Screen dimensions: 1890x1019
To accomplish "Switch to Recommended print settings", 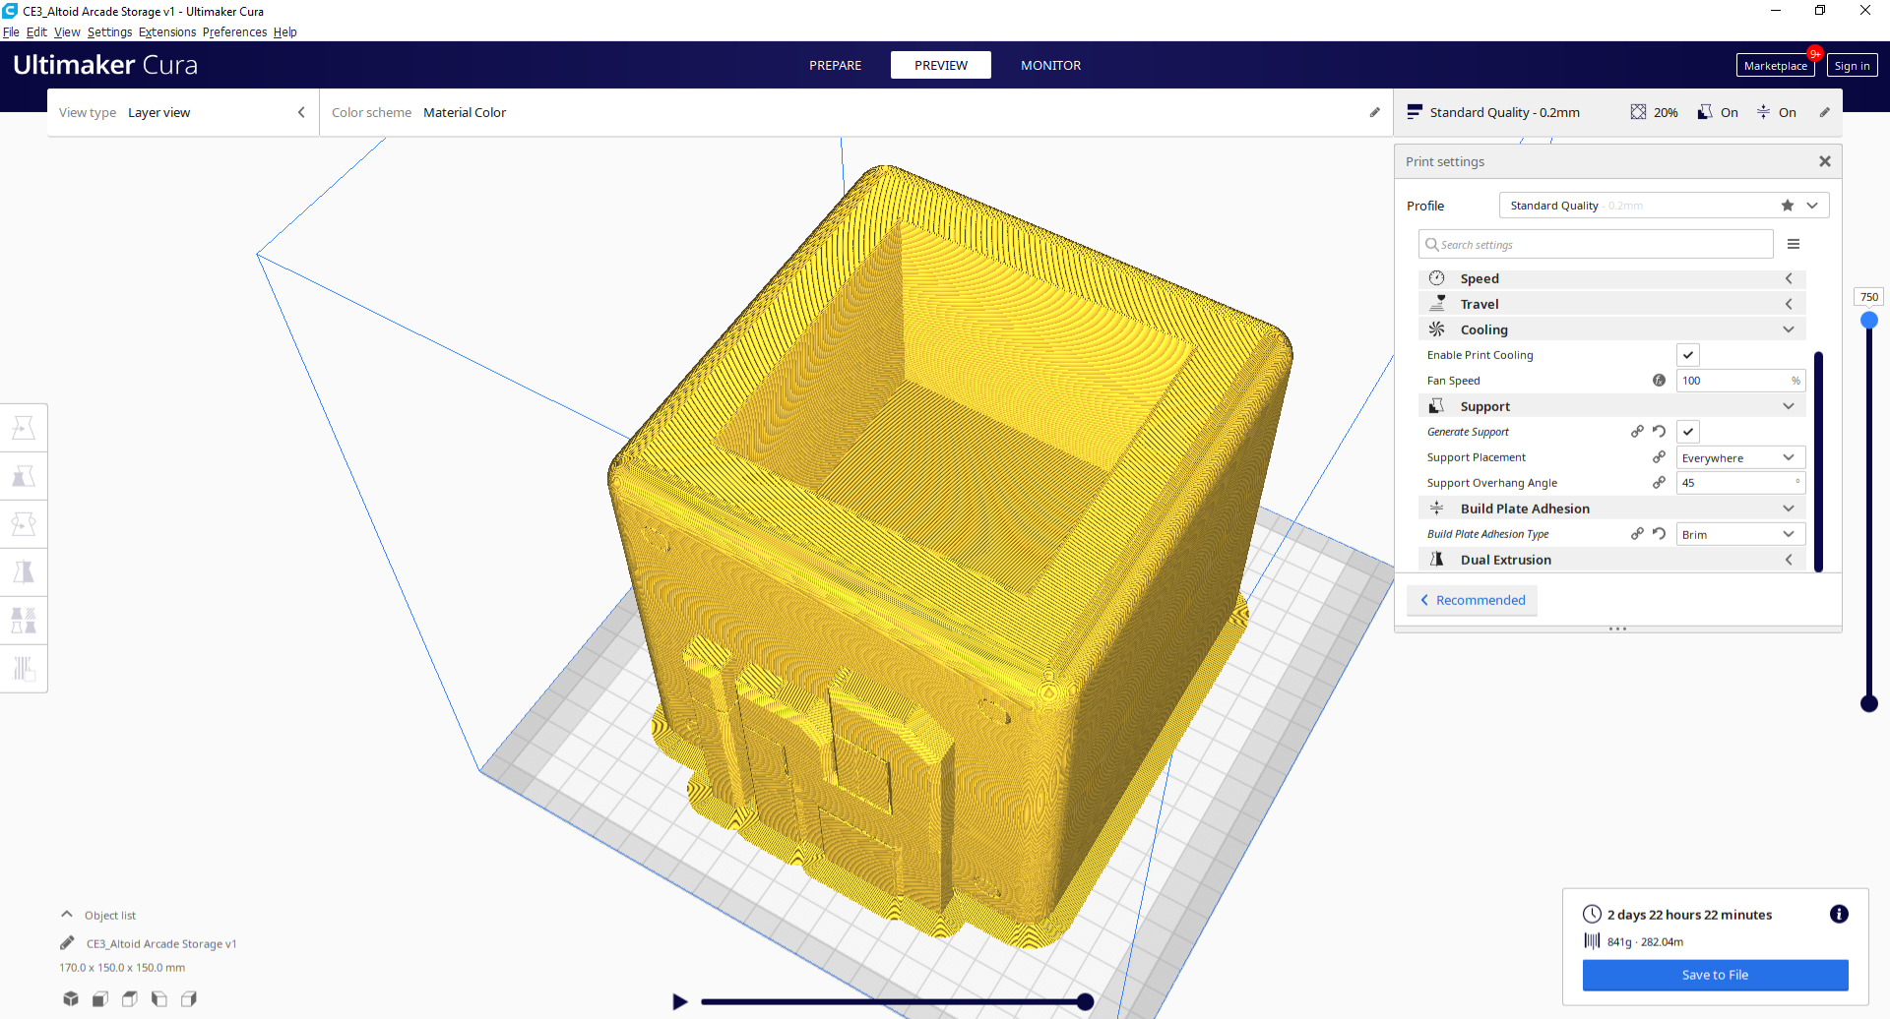I will click(1472, 600).
